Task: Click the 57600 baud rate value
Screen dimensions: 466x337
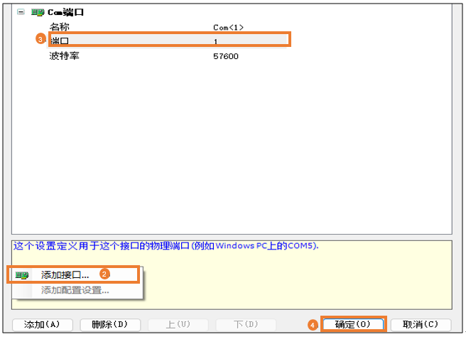Action: 225,55
